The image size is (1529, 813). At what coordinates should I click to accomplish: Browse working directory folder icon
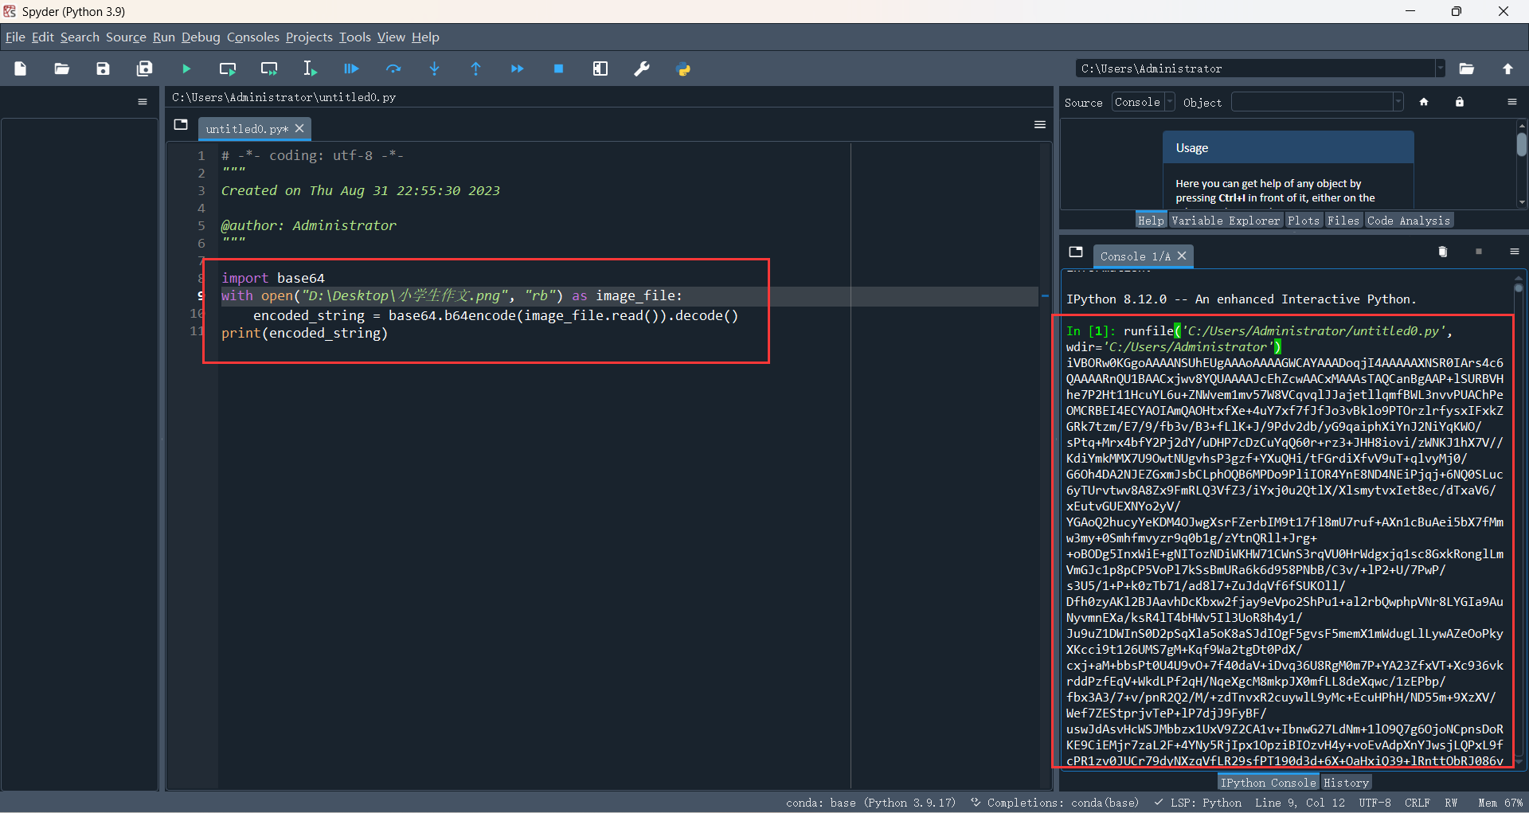coord(1467,69)
